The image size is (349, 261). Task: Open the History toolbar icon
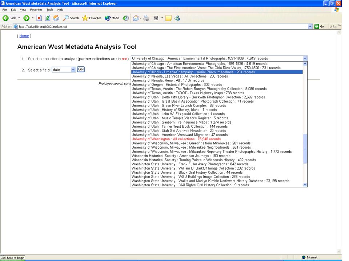click(x=126, y=18)
